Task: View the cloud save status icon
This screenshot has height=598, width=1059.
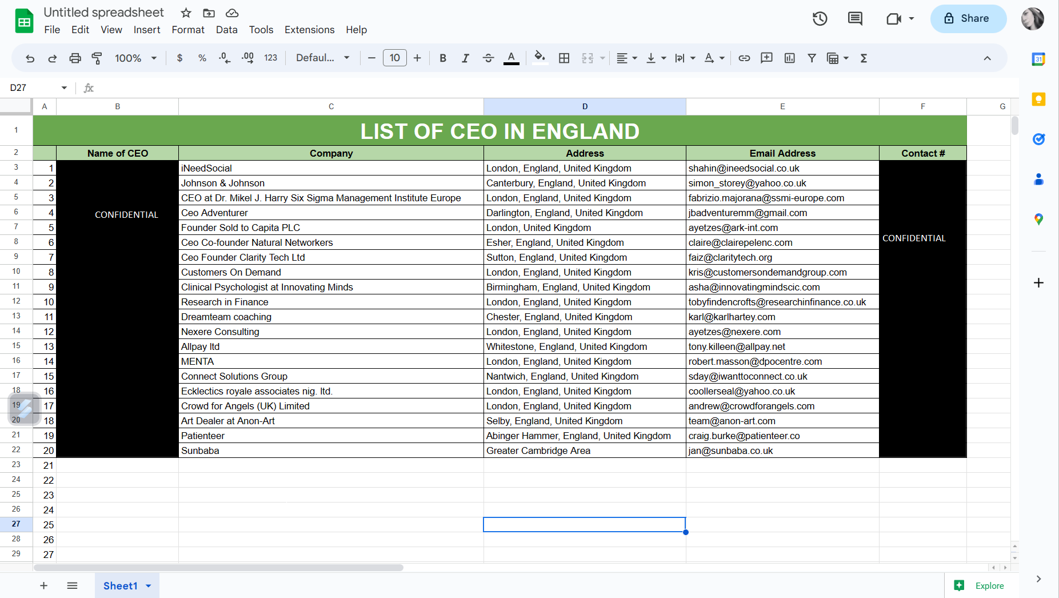Action: tap(232, 13)
